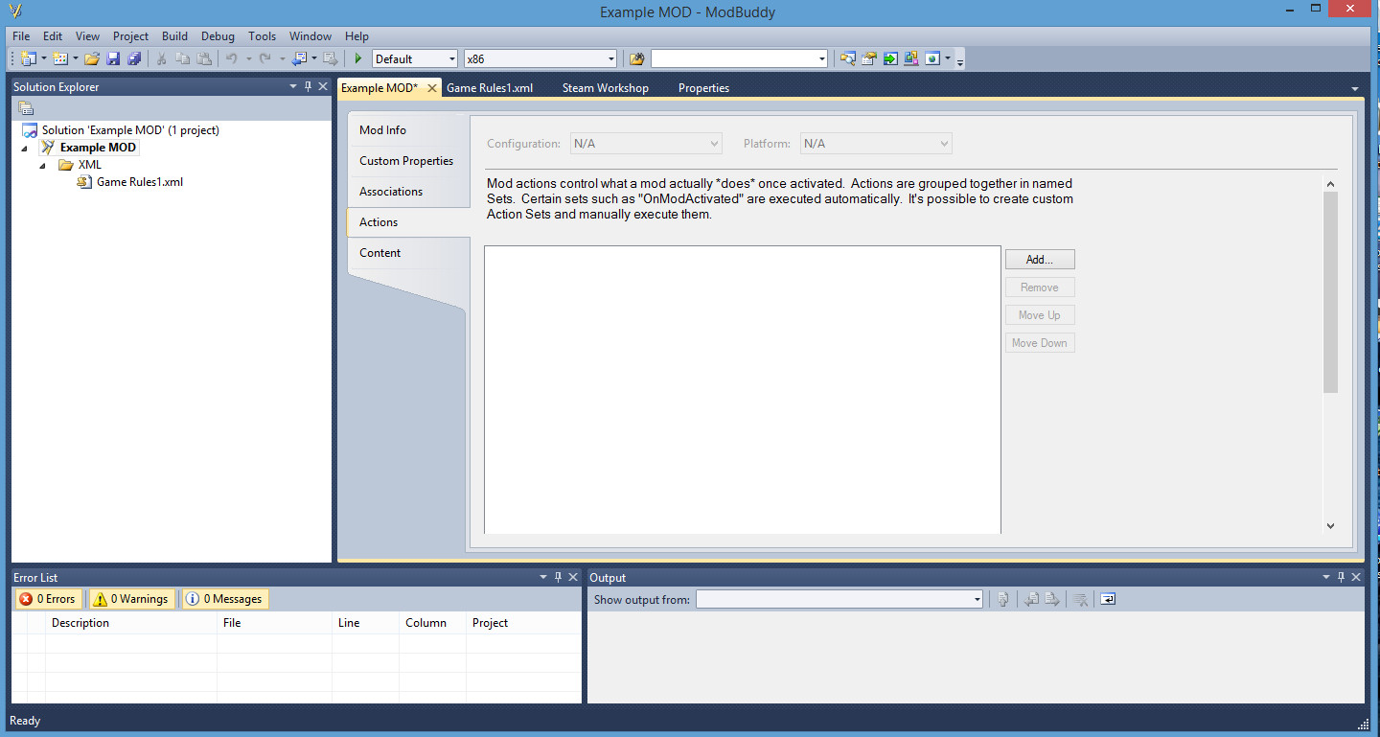Click the Find in Files icon
1380x737 pixels.
coord(636,58)
